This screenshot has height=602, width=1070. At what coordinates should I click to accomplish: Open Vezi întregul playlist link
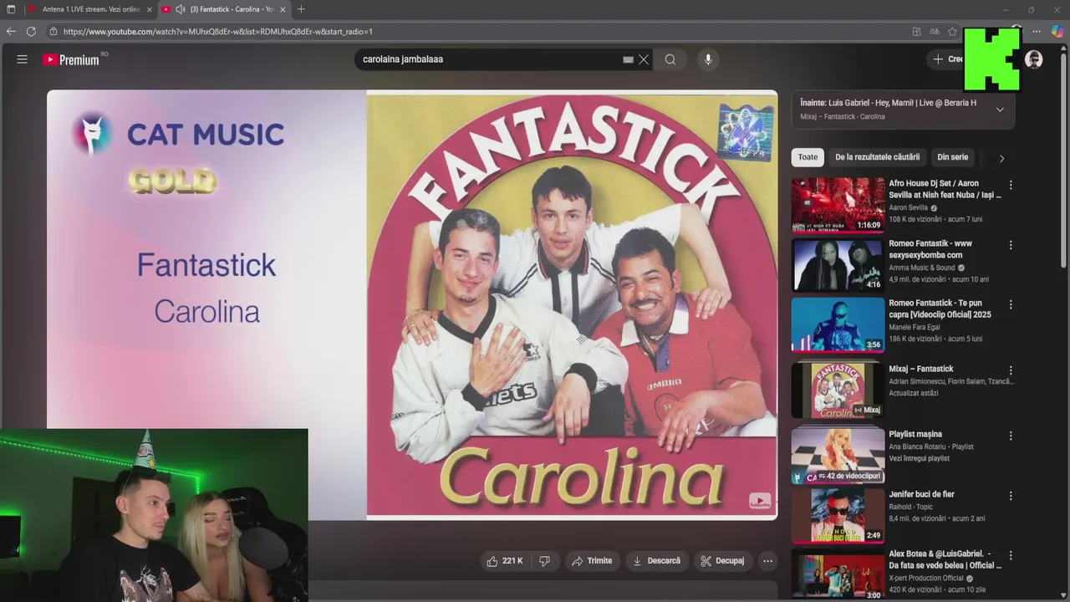coord(919,458)
